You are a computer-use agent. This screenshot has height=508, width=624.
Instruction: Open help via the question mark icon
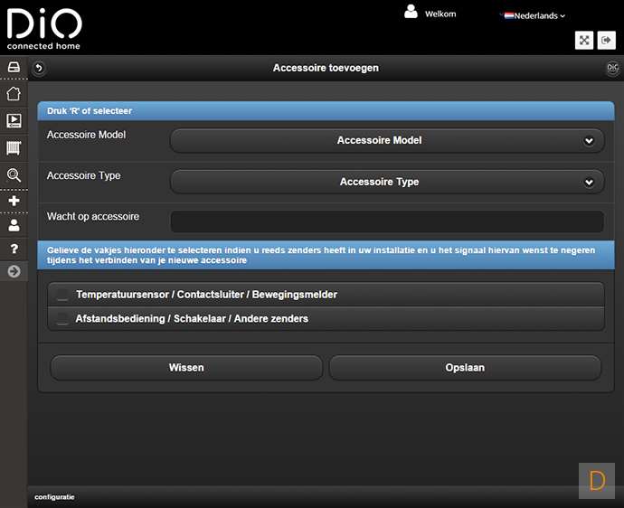14,249
